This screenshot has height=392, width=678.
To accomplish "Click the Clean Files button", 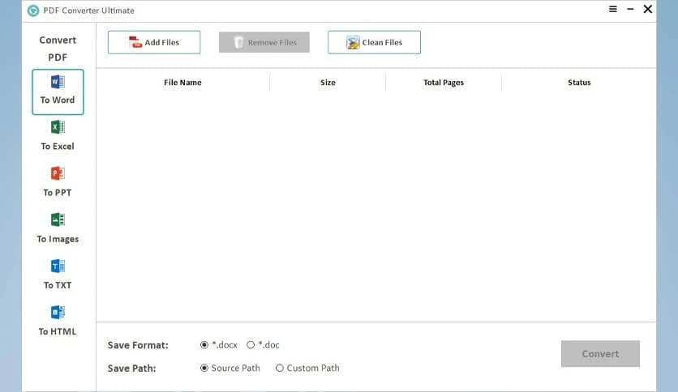I will (x=374, y=42).
